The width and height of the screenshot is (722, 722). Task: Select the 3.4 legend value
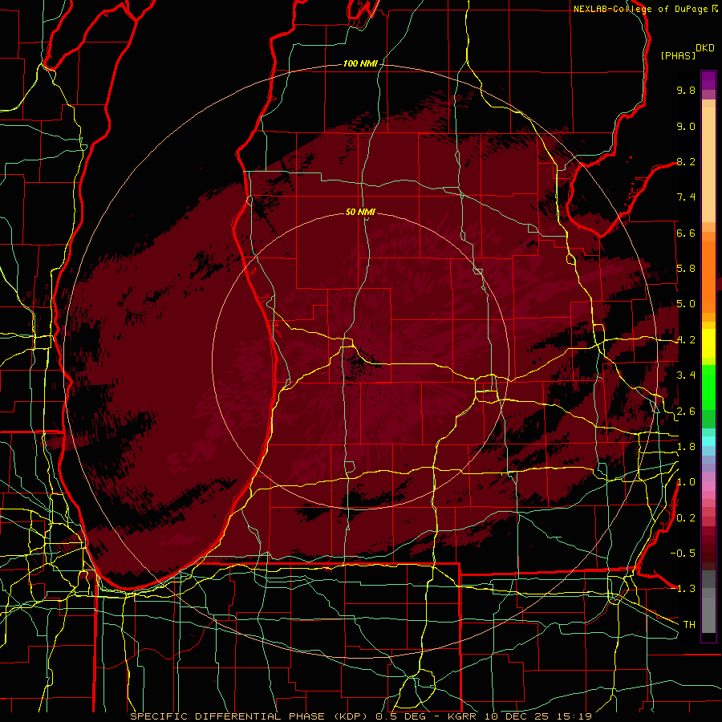[x=686, y=375]
